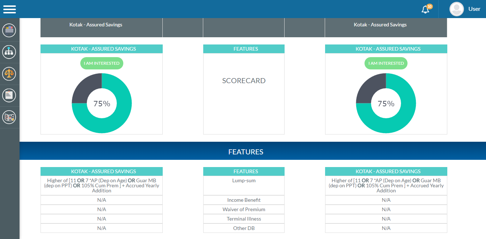Screen dimensions: 486x239
Task: Open the notifications bell icon
Action: point(426,9)
